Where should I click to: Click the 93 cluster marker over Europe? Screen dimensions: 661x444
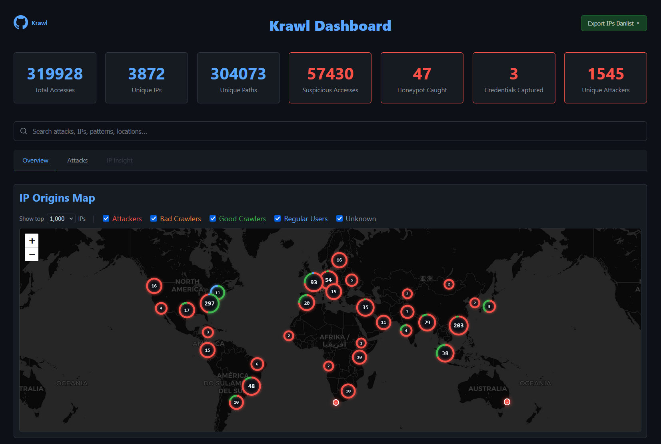[314, 282]
